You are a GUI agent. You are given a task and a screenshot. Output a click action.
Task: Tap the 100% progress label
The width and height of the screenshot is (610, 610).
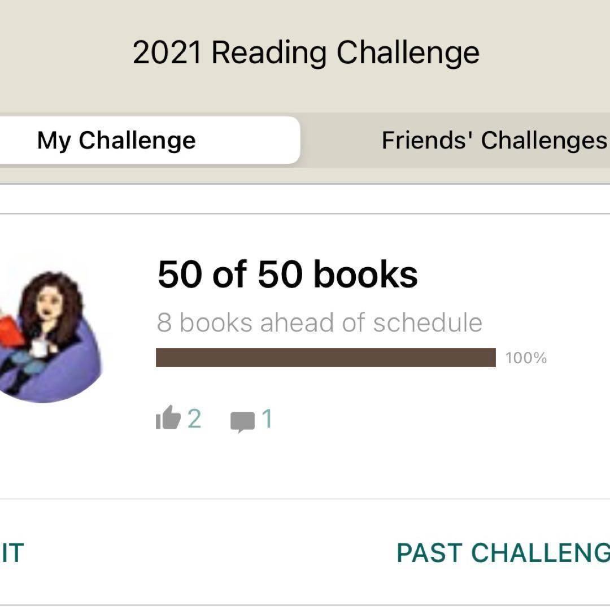[x=526, y=358]
